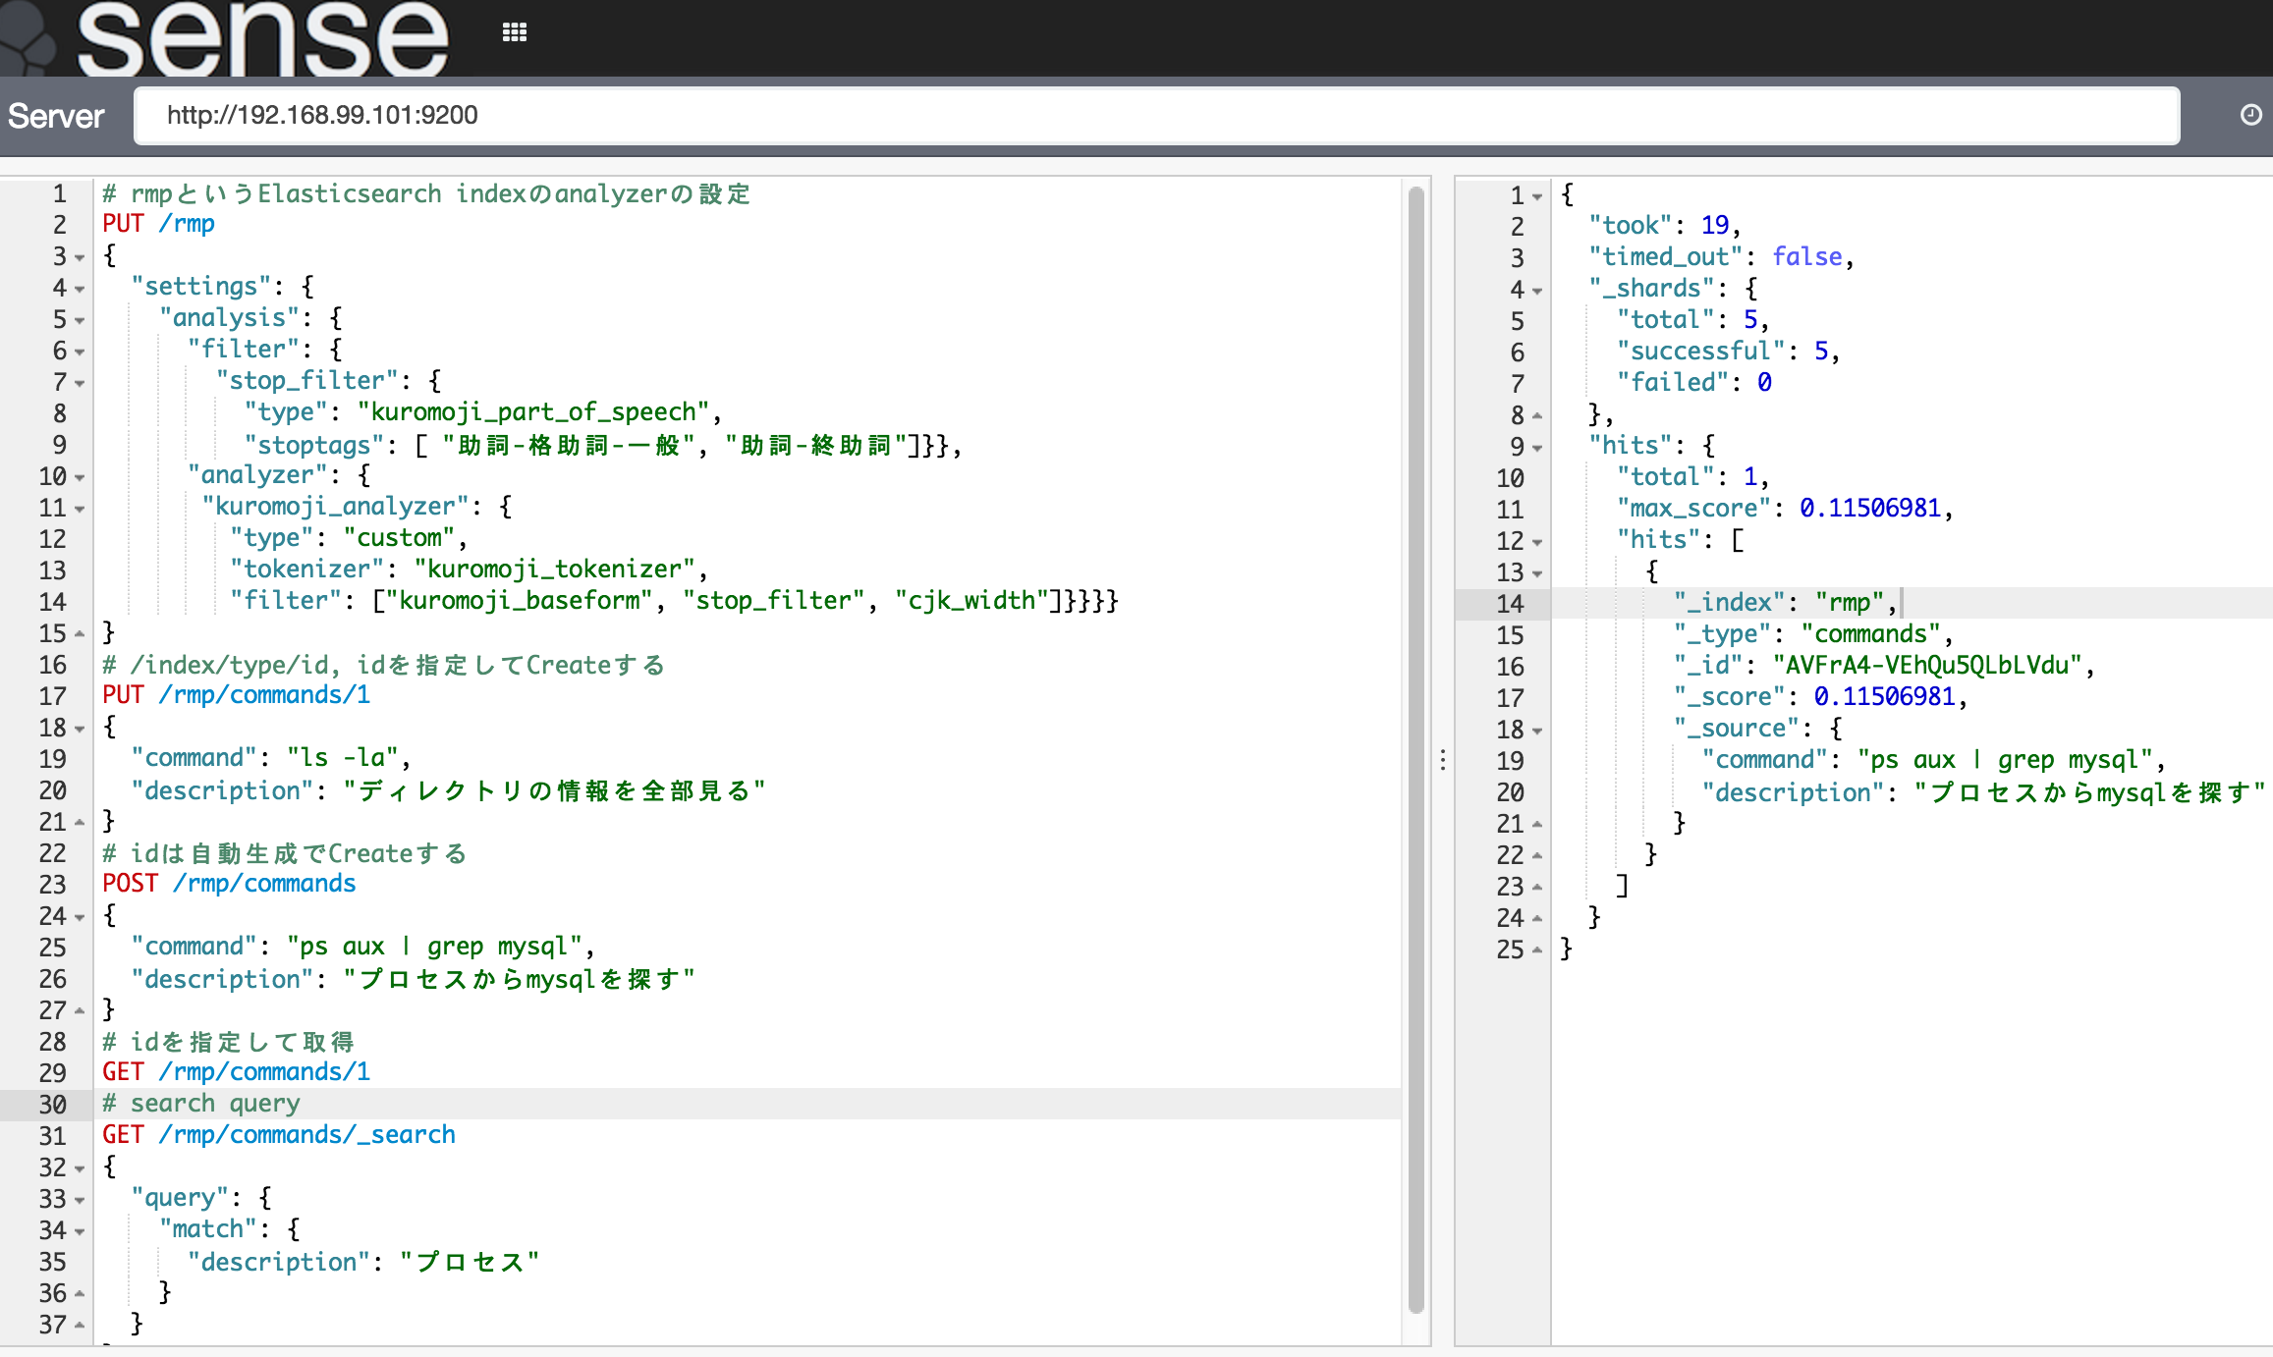Image resolution: width=2273 pixels, height=1357 pixels.
Task: Click the panel resize dots handle
Action: click(1442, 759)
